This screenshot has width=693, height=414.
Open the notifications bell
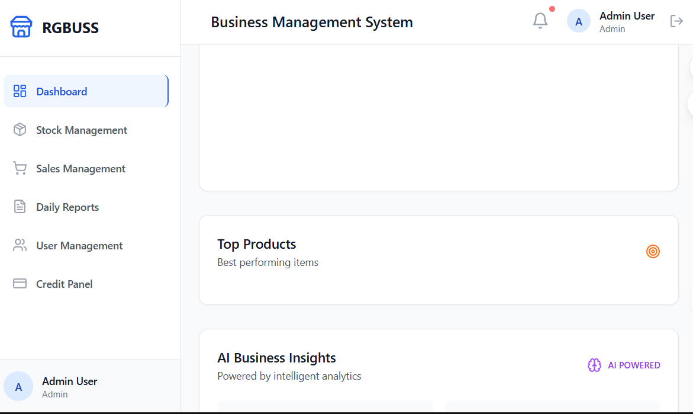[540, 21]
